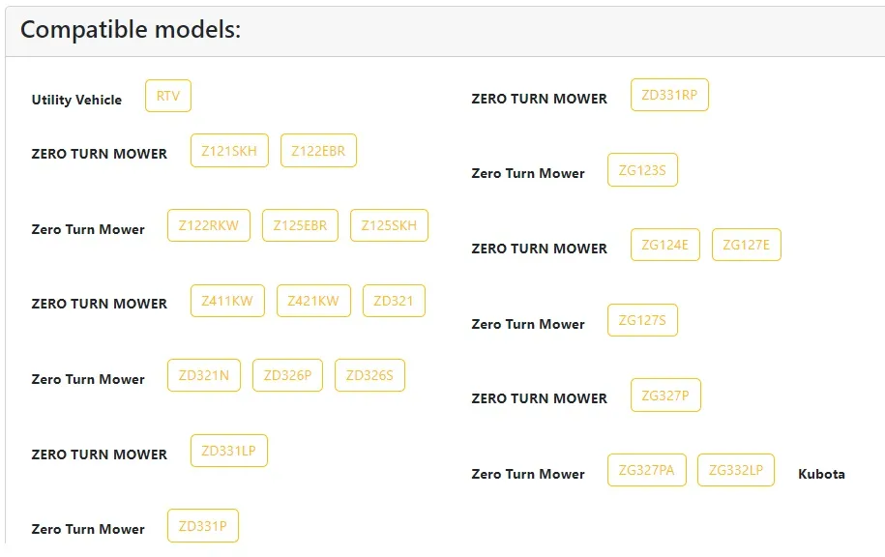Select the ZG327PA model tag

click(647, 470)
